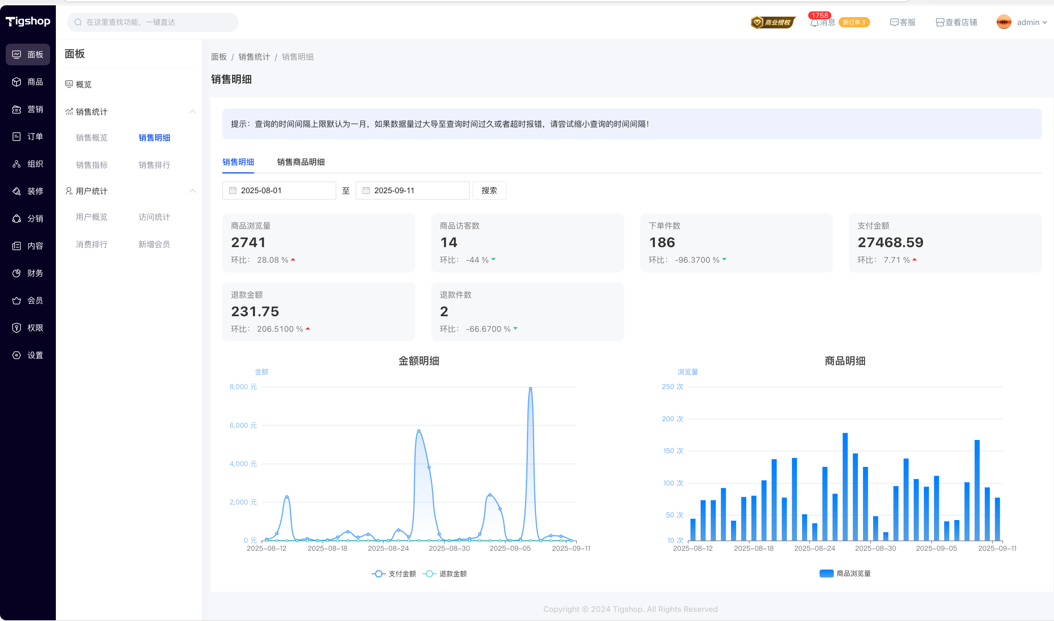
Task: Click the 商品 cube icon in sidebar
Action: [x=16, y=82]
